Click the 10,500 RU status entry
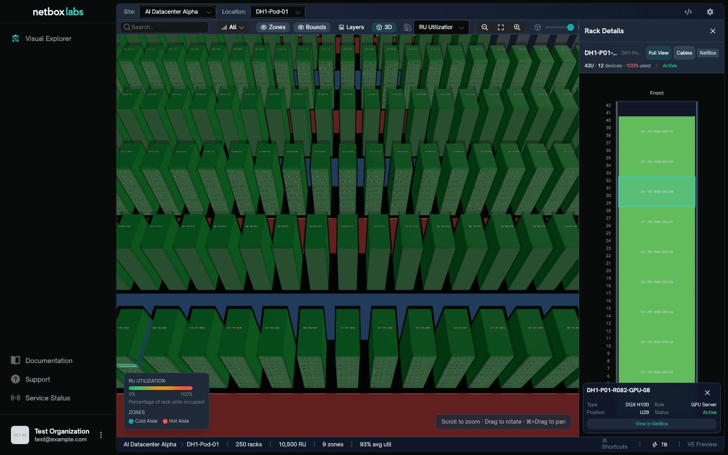 (x=292, y=445)
